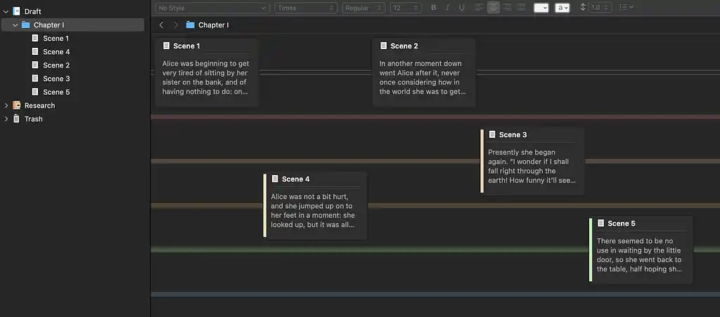Click synopsis text "There seemed to be no"
Screen dimensions: 720x317
click(635, 241)
